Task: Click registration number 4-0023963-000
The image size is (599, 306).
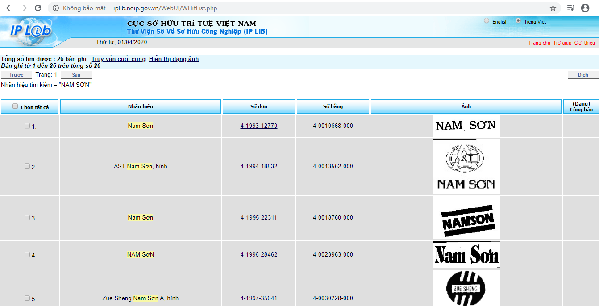Action: pos(333,254)
